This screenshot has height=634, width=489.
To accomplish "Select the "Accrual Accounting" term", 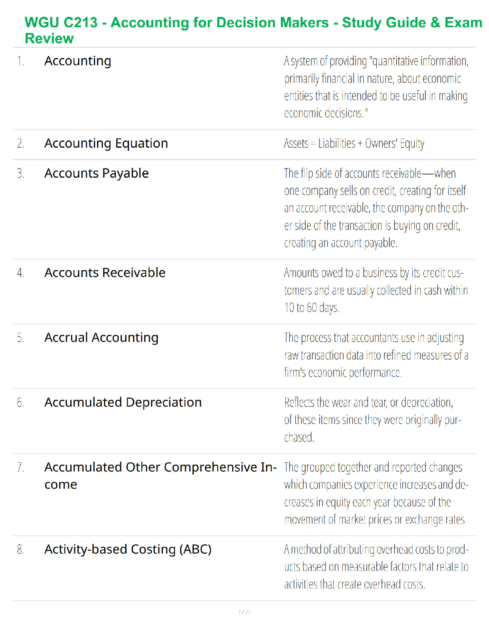I will click(x=101, y=338).
